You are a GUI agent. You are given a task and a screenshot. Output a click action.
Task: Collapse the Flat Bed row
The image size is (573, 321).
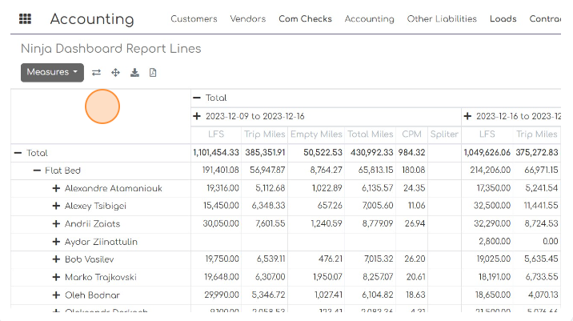point(37,171)
